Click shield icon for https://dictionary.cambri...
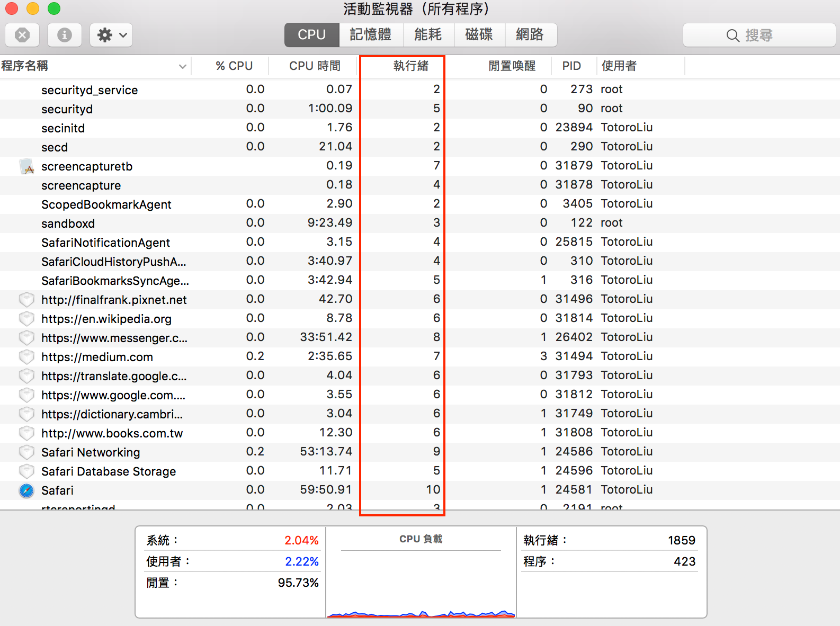The width and height of the screenshot is (840, 626). [26, 414]
